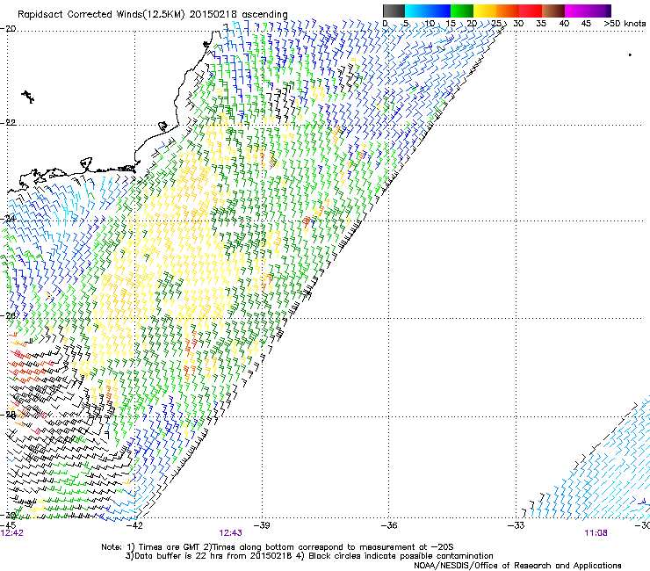The image size is (650, 571).
Task: Click the '-22' latitude axis label
Action: [8, 123]
